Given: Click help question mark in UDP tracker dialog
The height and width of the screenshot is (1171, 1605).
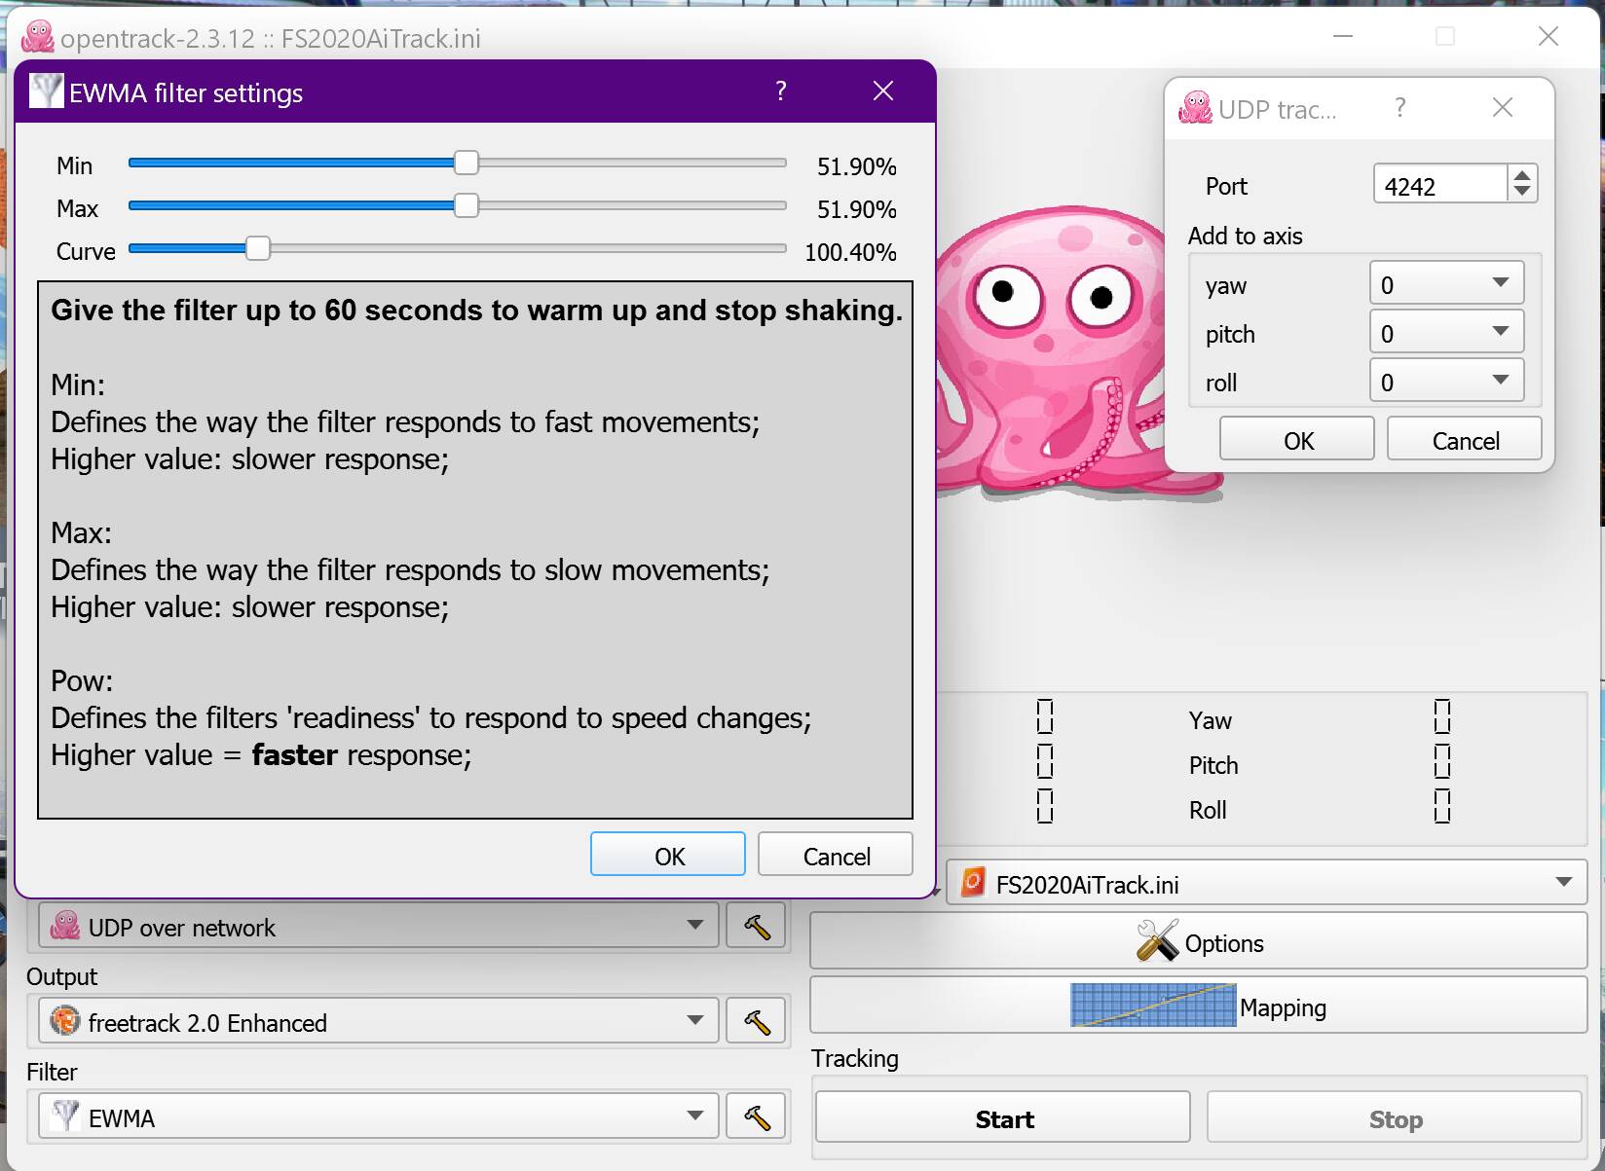Looking at the screenshot, I should tap(1400, 108).
